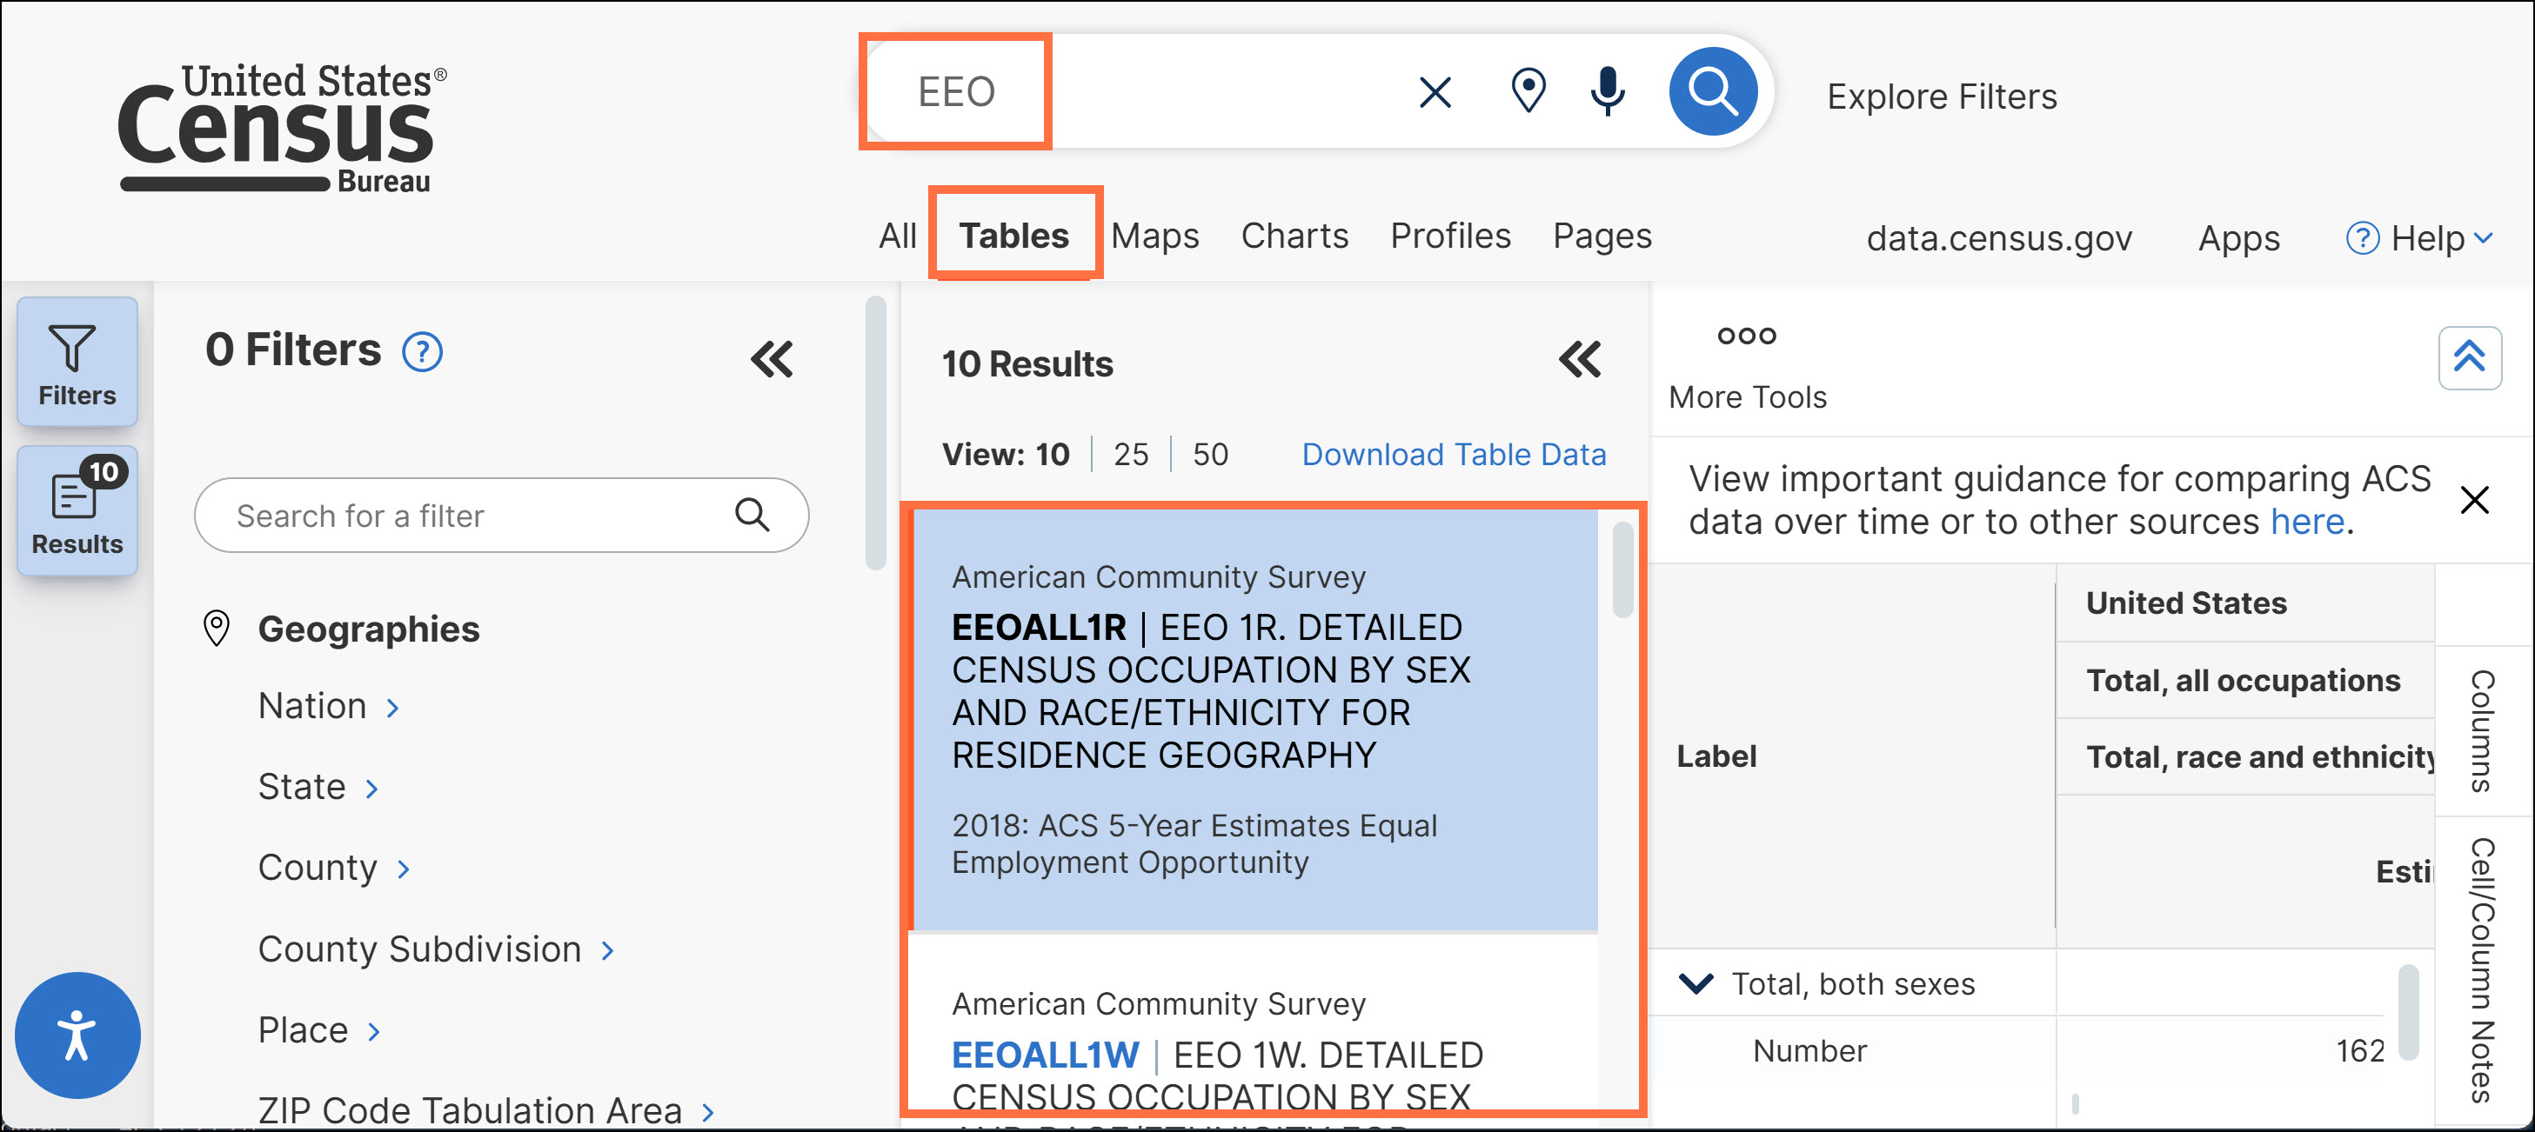Open the More Tools dots menu

tap(1747, 336)
